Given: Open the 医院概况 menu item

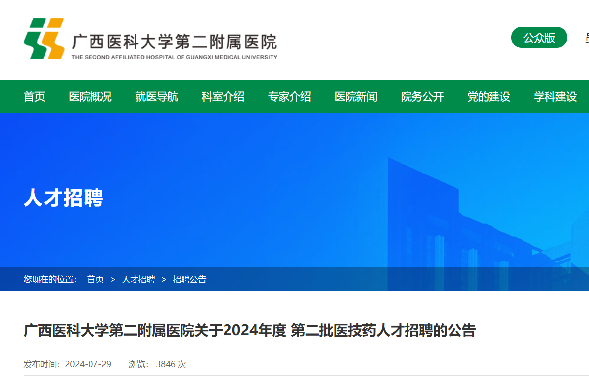Looking at the screenshot, I should click(x=90, y=96).
